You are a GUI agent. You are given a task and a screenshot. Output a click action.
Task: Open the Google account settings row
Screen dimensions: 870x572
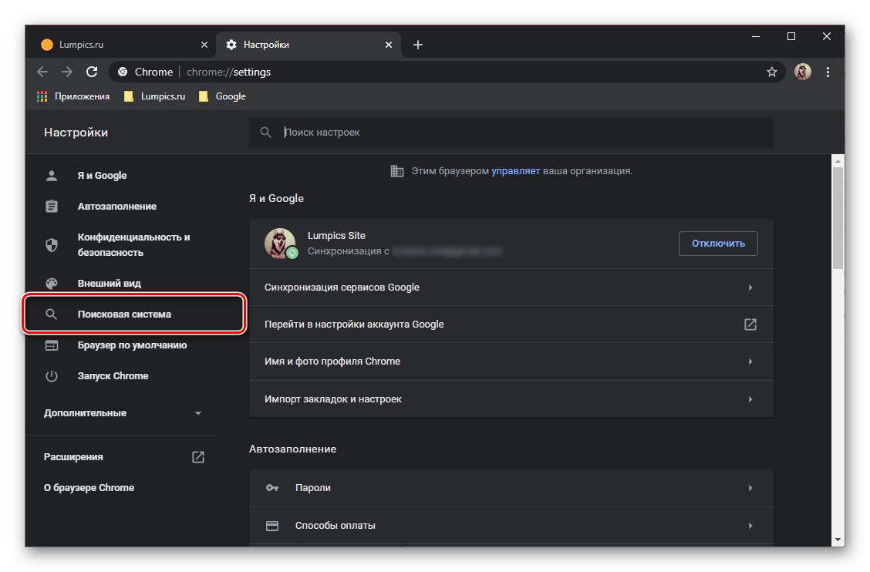point(511,325)
